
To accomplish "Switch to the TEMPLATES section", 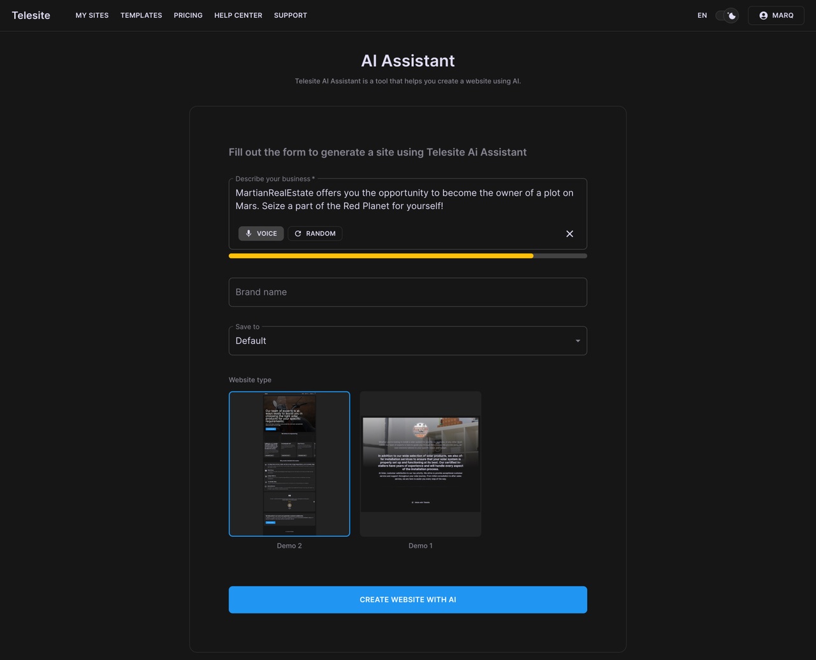I will coord(141,15).
